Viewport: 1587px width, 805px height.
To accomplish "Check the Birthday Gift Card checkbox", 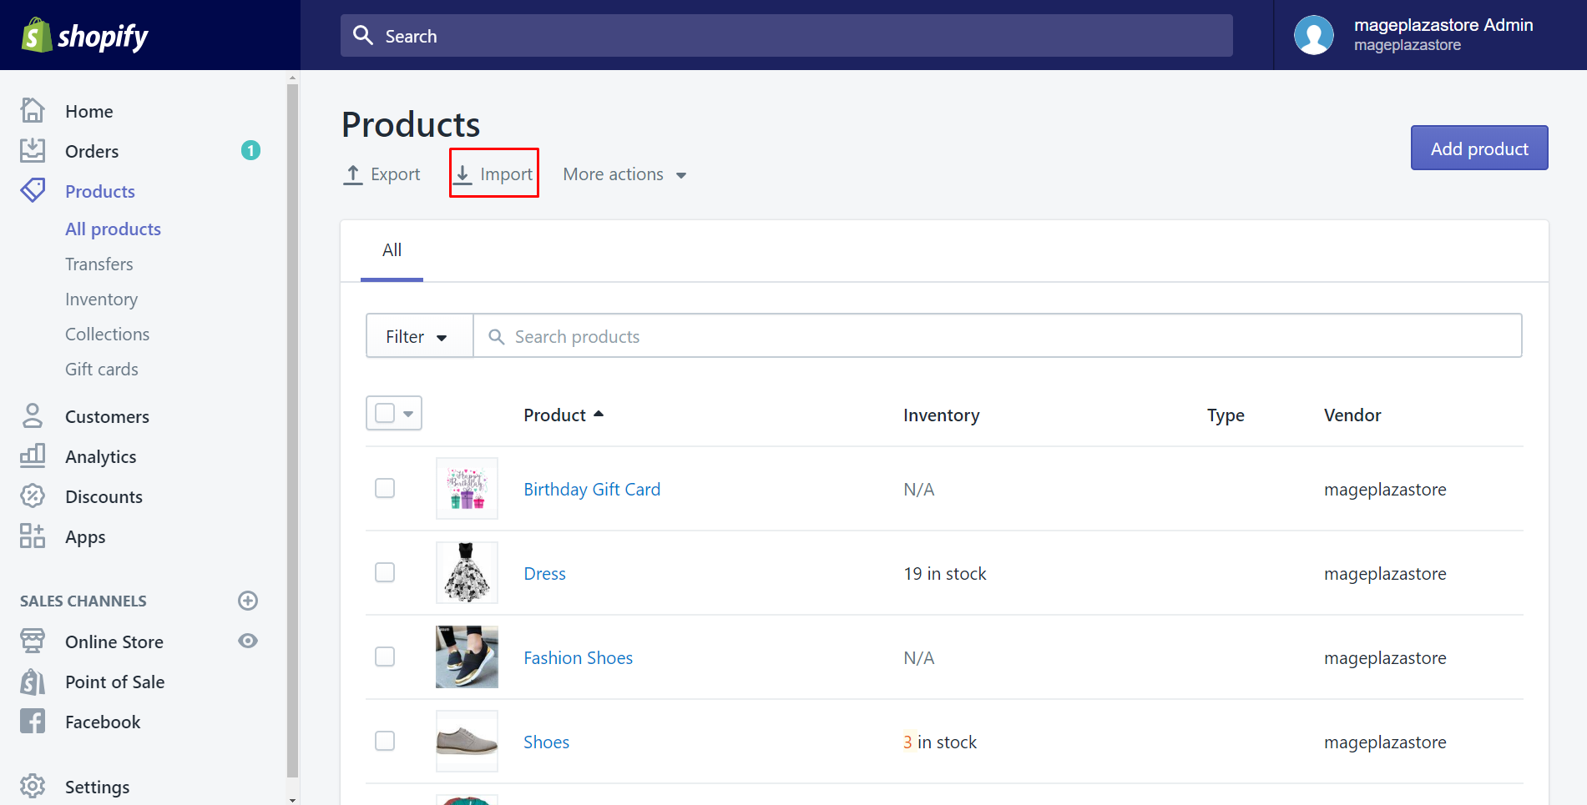I will click(385, 489).
